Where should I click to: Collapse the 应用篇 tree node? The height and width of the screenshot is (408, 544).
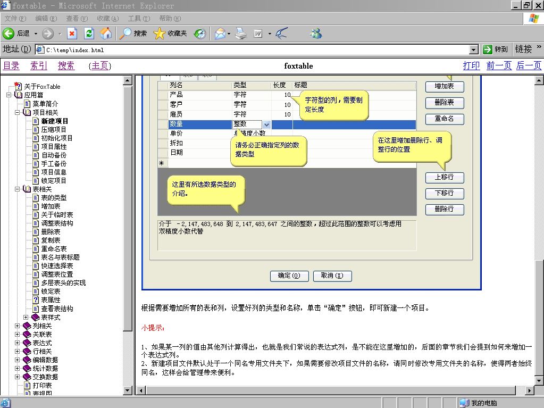9,95
